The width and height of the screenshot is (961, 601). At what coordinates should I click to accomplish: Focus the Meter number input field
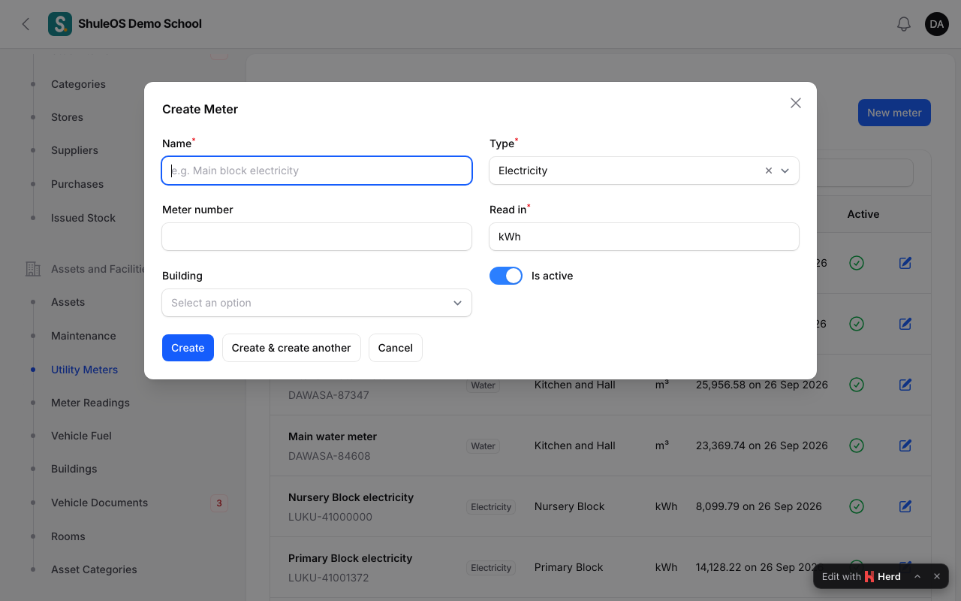(x=317, y=237)
